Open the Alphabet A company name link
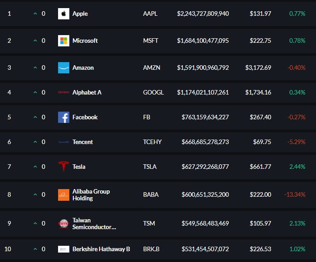316x262 pixels. coord(87,92)
